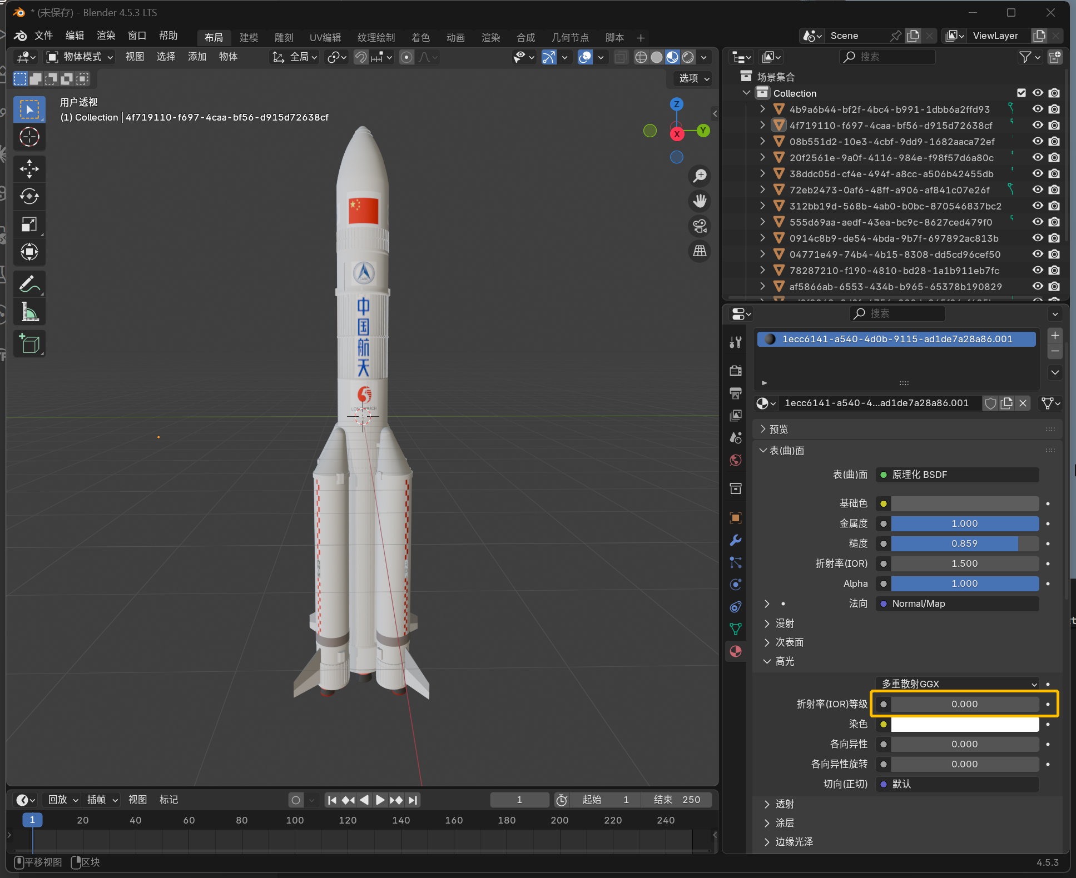The image size is (1076, 878).
Task: Click the Add Cube tool
Action: pyautogui.click(x=29, y=344)
